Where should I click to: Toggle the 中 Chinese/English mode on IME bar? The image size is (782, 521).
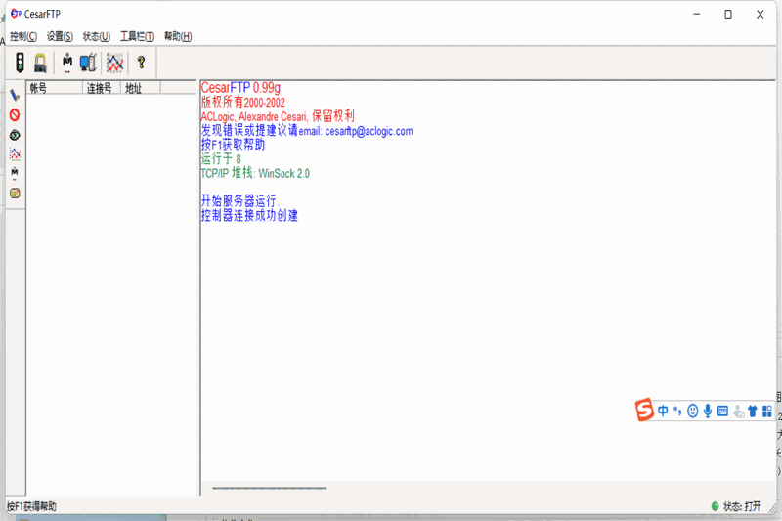(x=663, y=411)
